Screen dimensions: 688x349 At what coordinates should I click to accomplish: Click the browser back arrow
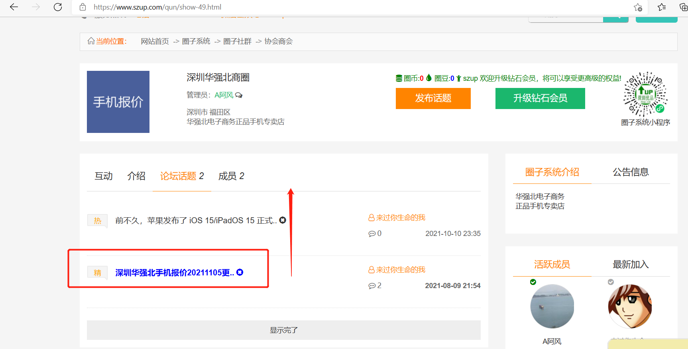point(14,7)
